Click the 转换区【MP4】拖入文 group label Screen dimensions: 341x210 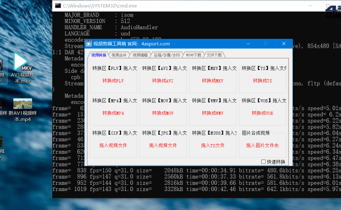[115, 100]
